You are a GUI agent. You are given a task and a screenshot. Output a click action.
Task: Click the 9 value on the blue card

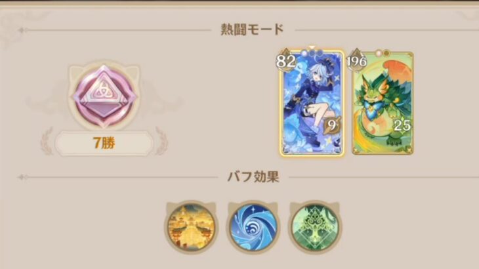click(x=331, y=125)
